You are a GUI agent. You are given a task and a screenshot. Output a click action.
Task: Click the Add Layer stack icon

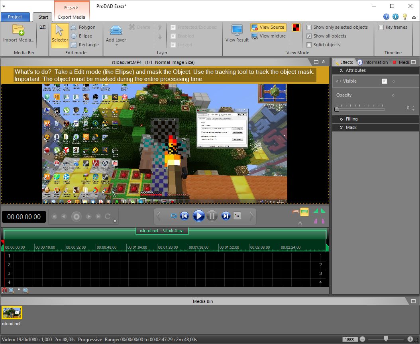116,30
